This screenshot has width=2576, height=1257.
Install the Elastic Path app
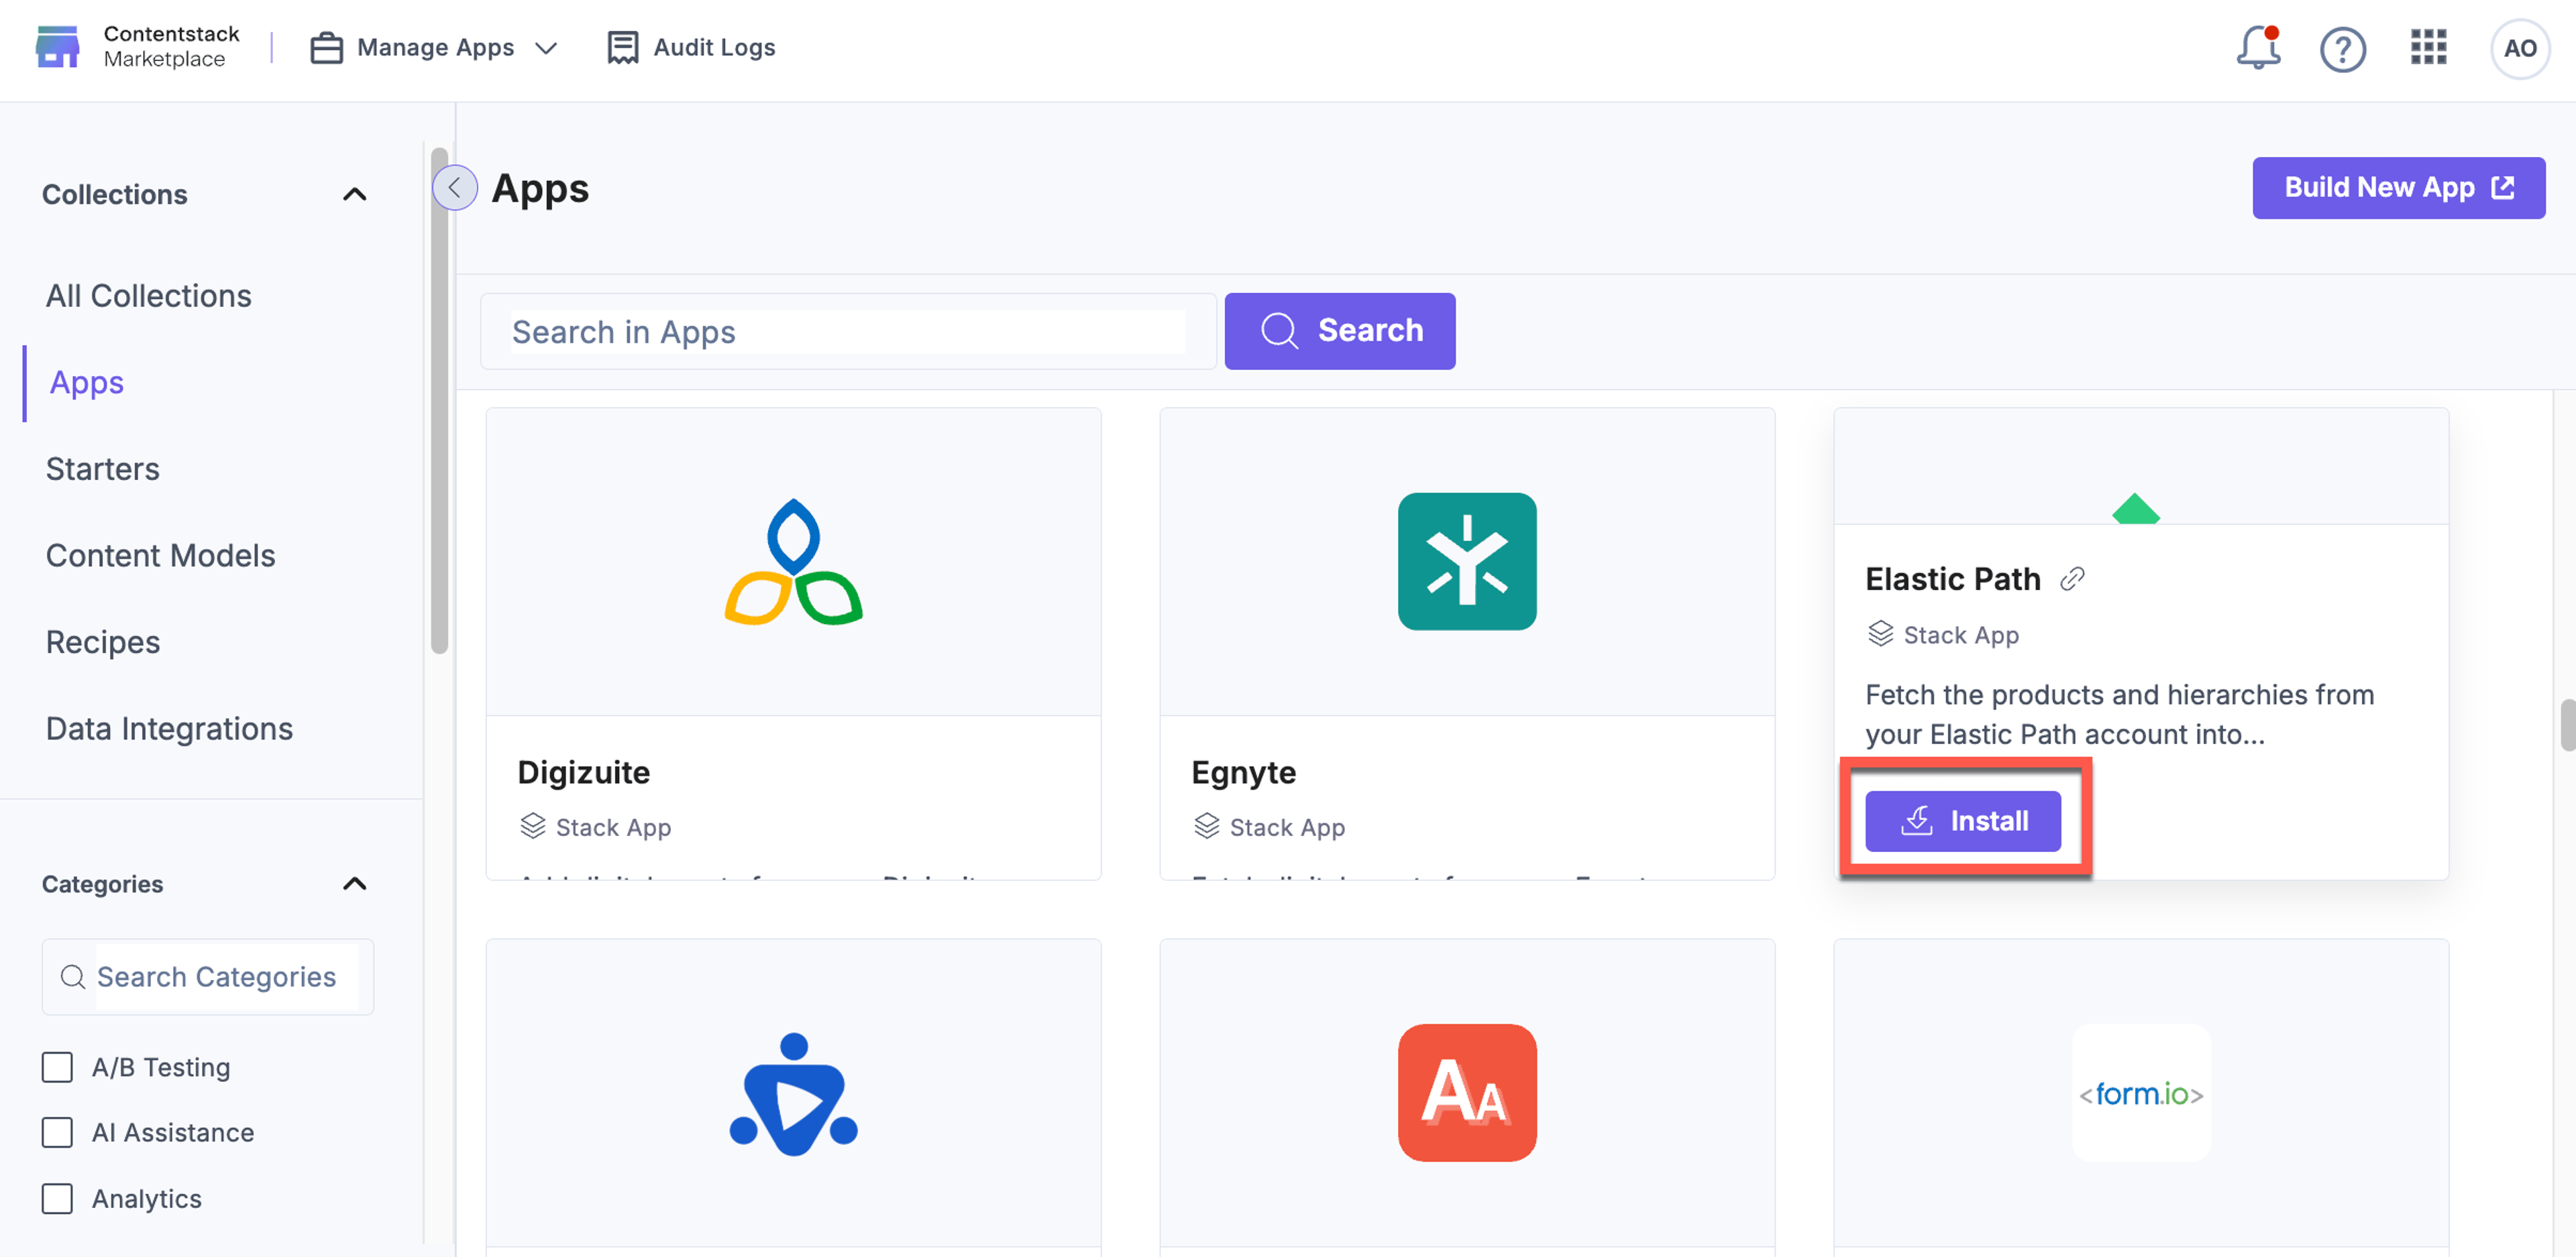tap(1962, 821)
